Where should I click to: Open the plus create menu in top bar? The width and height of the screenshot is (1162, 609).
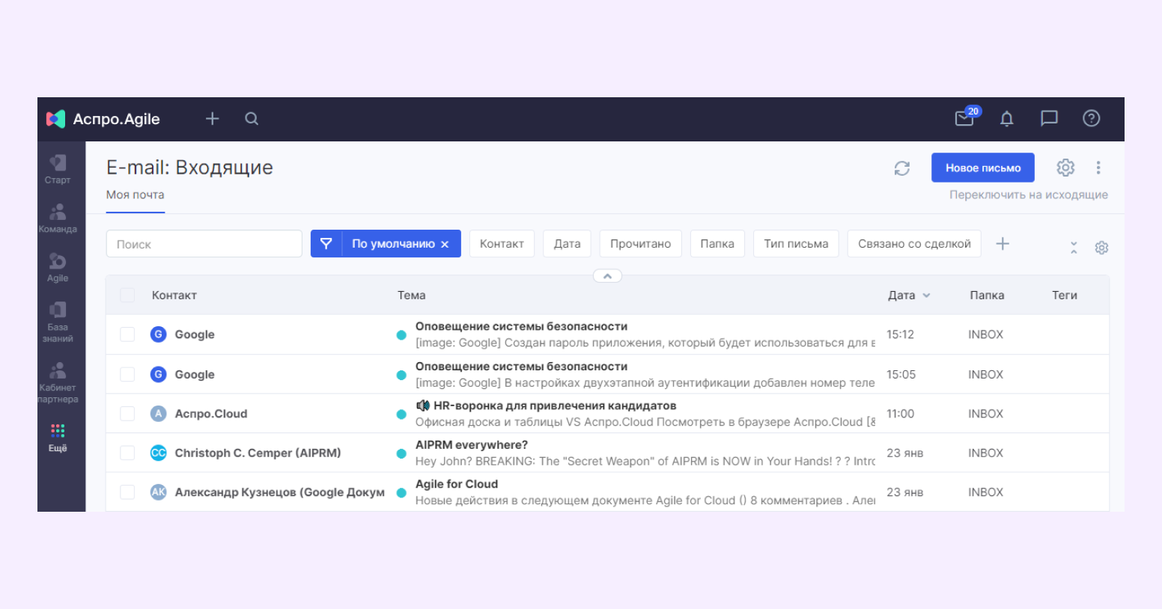tap(213, 118)
